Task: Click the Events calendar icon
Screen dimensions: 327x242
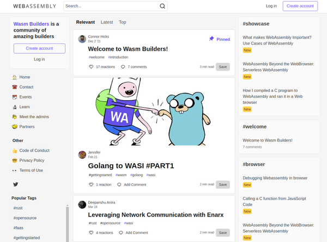Action: pos(15,97)
